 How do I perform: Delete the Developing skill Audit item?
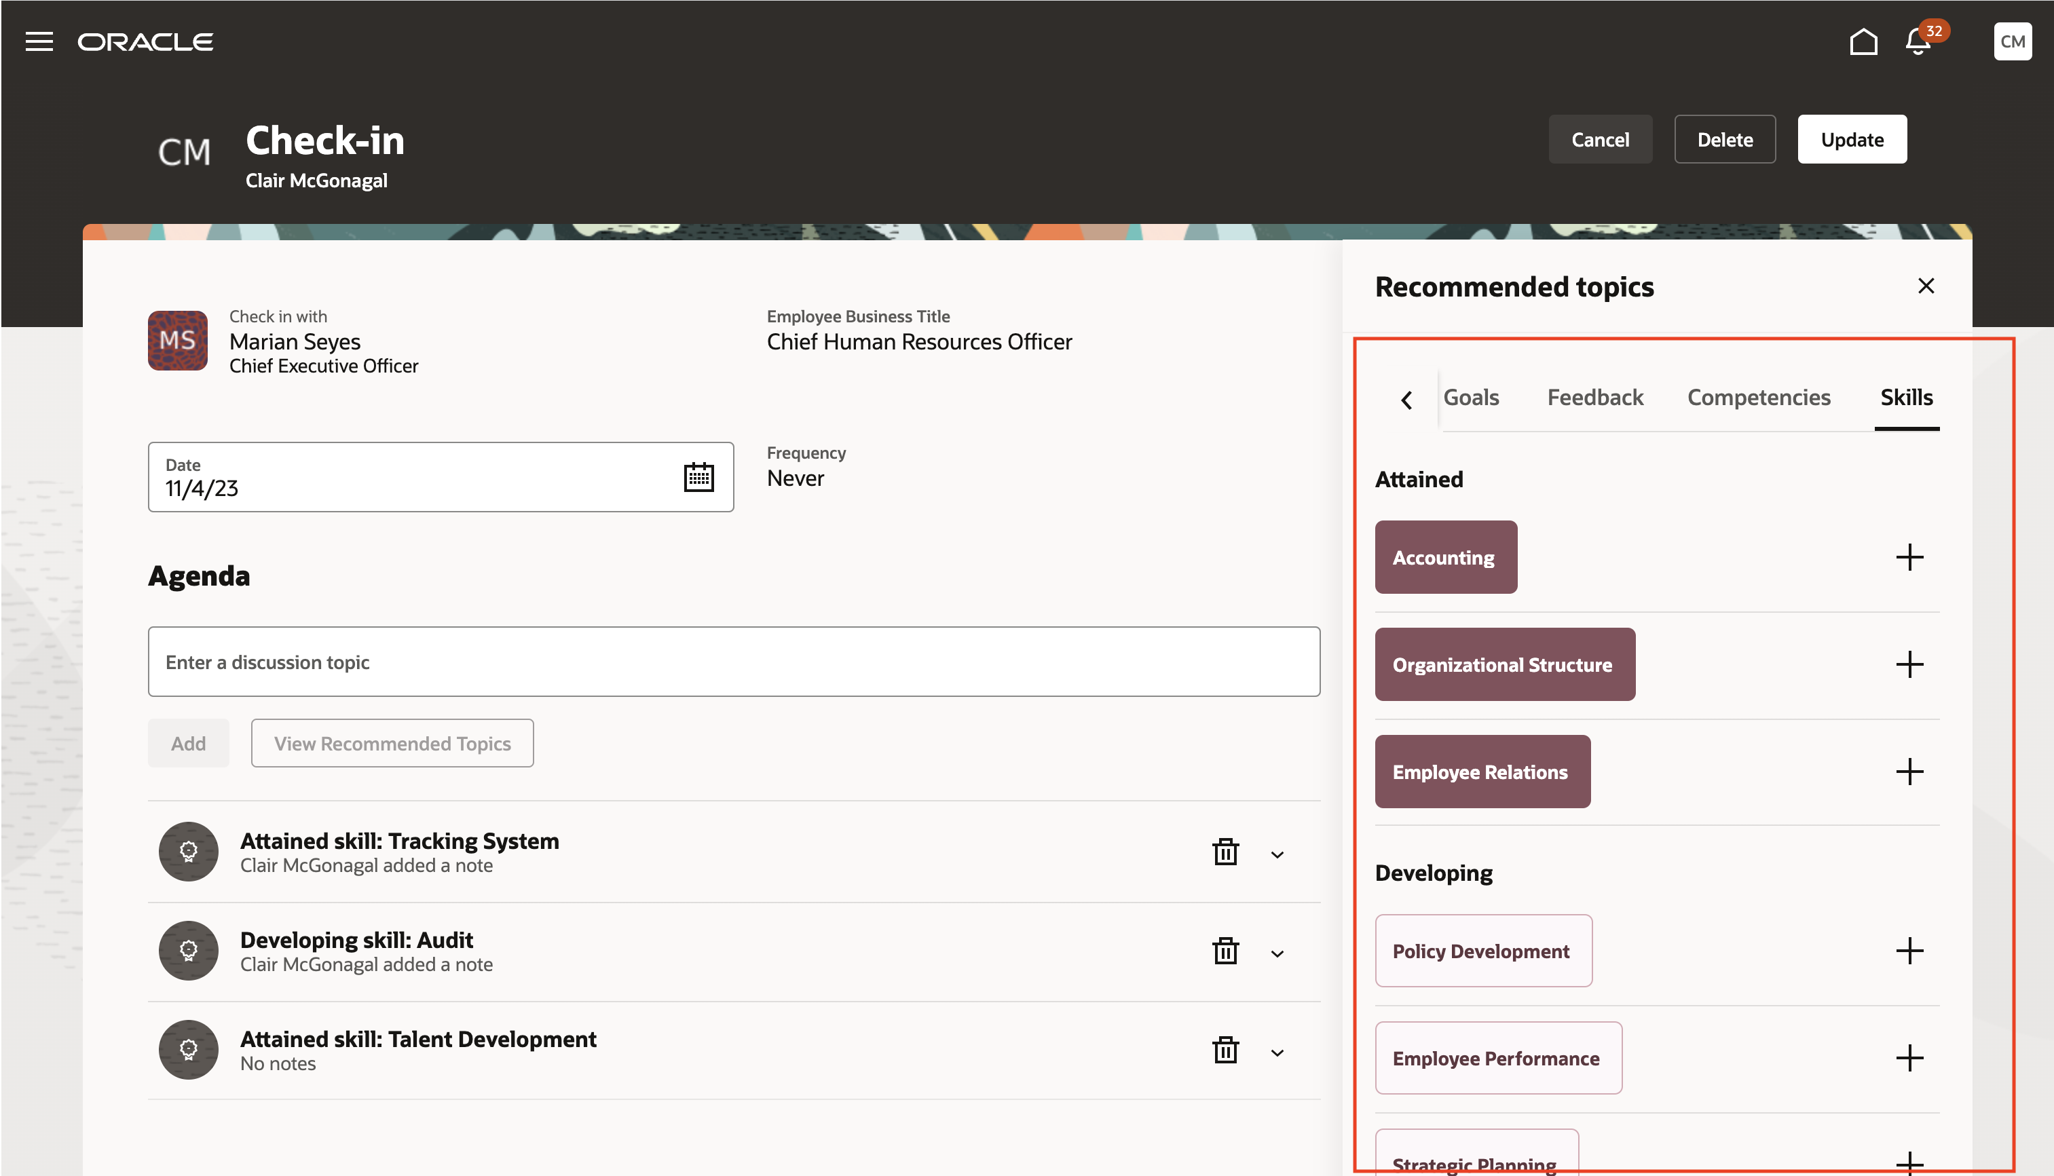pyautogui.click(x=1225, y=951)
